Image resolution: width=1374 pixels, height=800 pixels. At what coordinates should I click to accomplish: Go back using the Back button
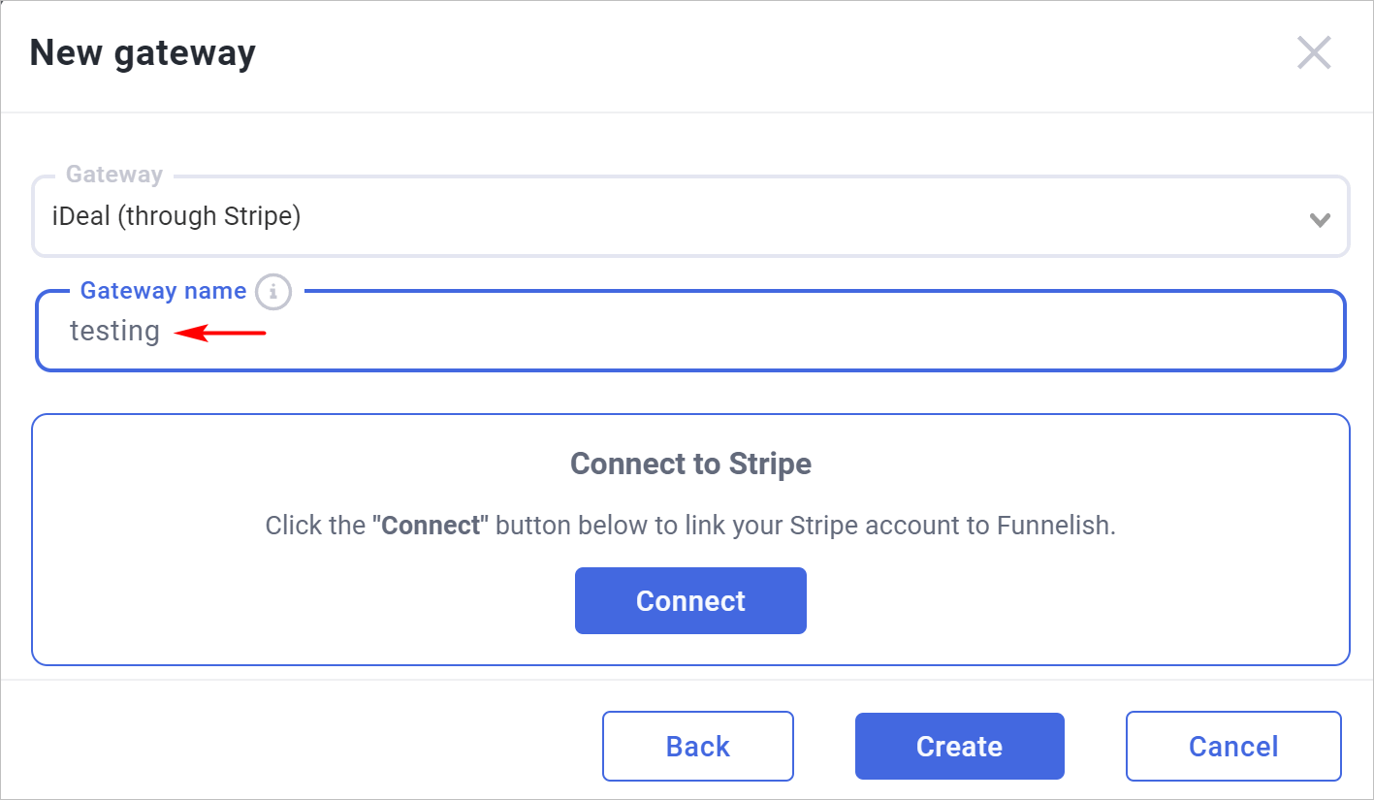698,747
